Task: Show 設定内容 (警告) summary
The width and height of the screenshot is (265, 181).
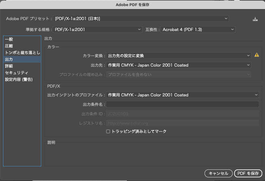Action: click(19, 79)
